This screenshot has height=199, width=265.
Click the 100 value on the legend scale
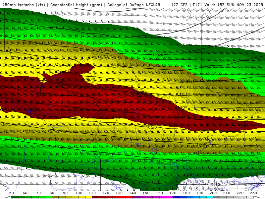click(x=79, y=193)
